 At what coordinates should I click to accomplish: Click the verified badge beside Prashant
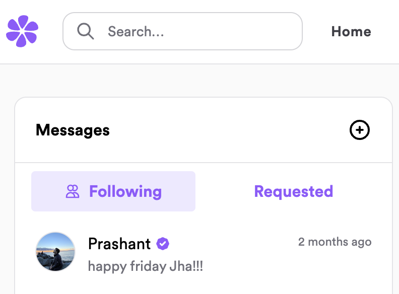(162, 244)
